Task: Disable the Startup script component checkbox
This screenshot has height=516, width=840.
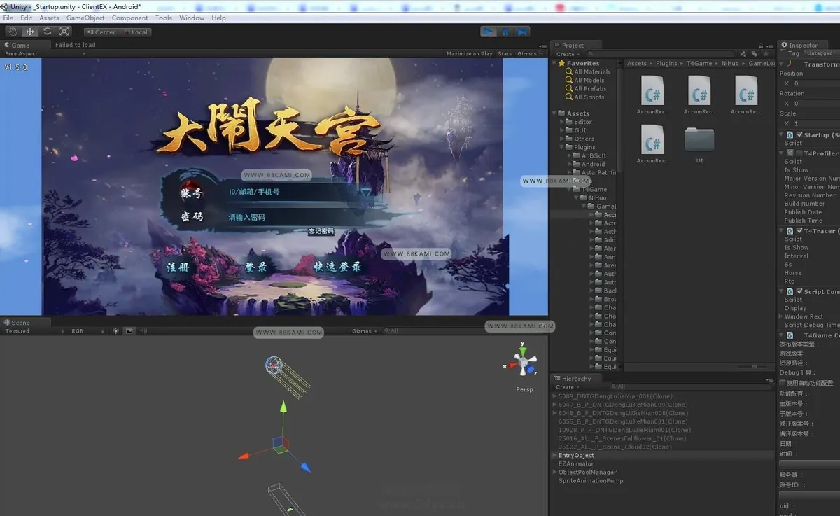Action: (799, 134)
